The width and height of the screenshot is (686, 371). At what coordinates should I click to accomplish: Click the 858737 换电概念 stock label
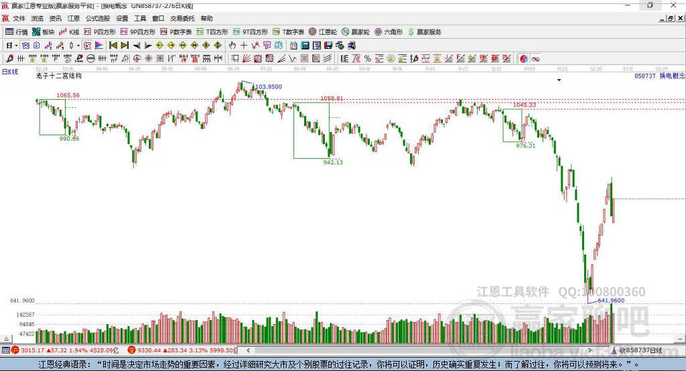point(659,76)
